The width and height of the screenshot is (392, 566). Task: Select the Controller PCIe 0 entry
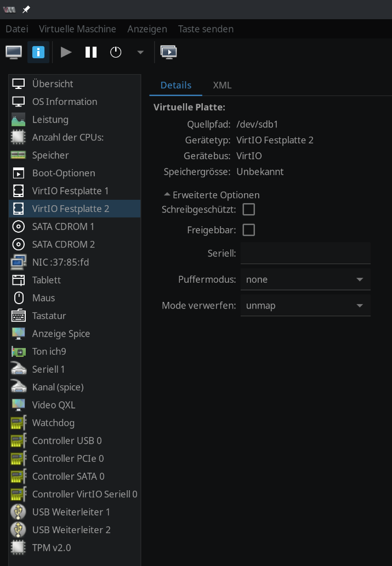tap(75, 458)
